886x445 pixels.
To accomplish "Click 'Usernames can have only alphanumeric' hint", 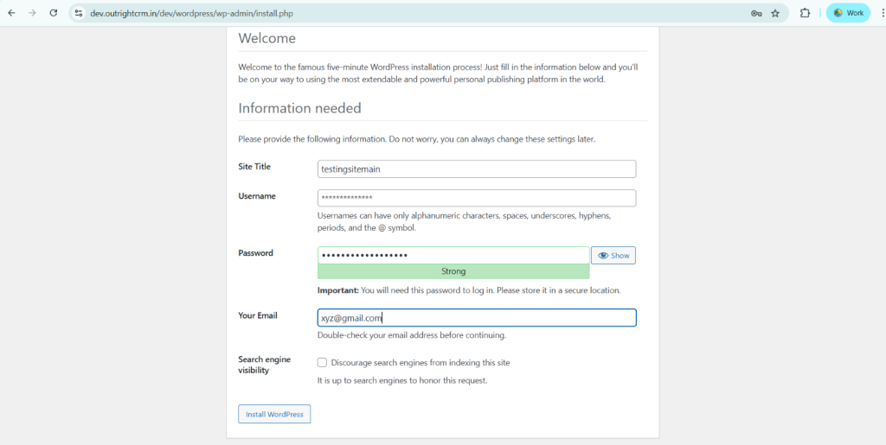I will coord(464,222).
